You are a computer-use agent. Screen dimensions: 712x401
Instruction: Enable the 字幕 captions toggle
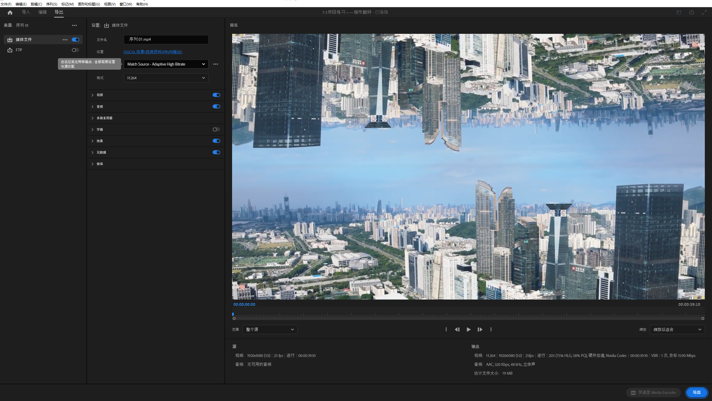pyautogui.click(x=216, y=130)
